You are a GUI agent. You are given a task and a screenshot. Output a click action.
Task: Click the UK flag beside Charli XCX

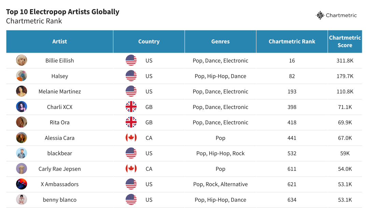[x=131, y=107]
